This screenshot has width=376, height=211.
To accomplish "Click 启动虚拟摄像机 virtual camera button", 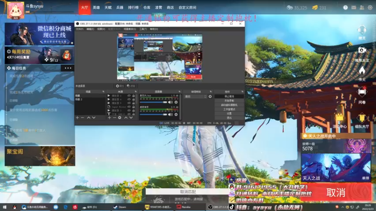I will (x=229, y=105).
